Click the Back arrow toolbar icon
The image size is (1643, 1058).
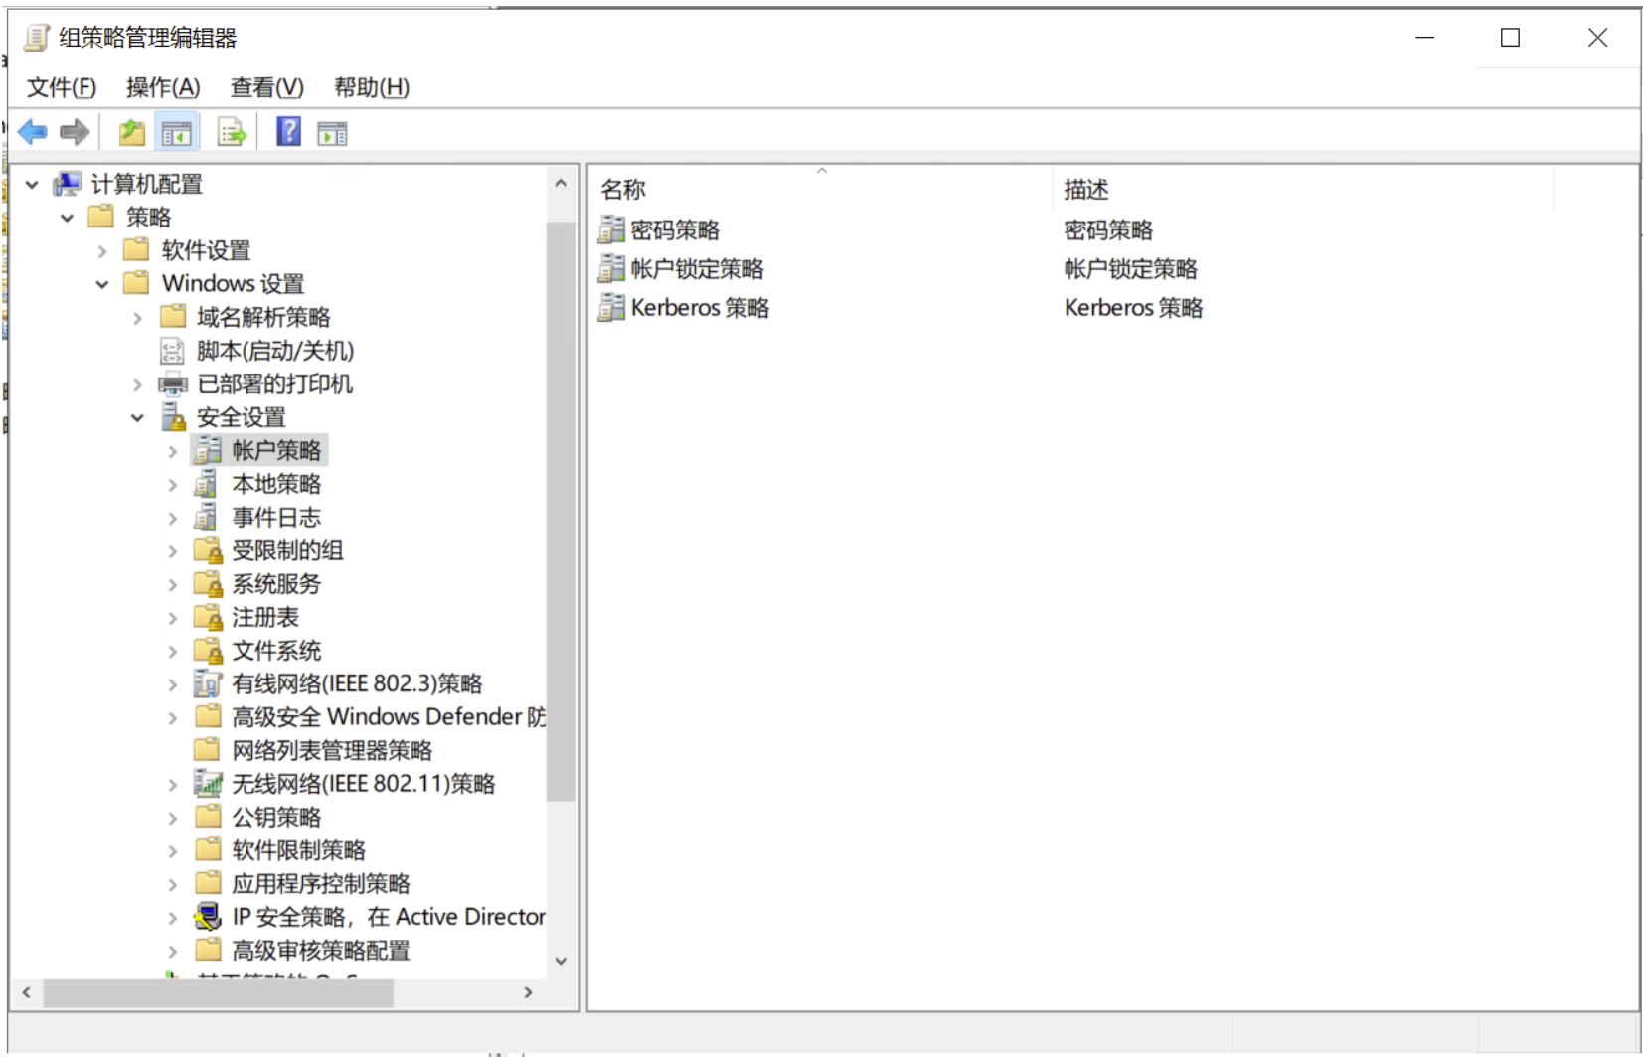click(x=33, y=132)
